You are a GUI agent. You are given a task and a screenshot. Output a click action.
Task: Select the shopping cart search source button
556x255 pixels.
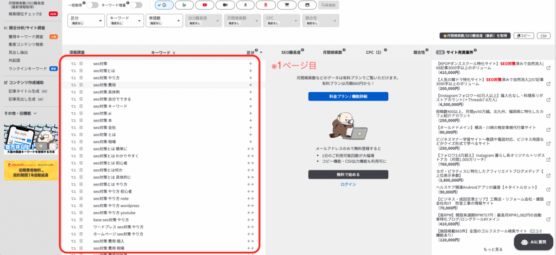286,5
